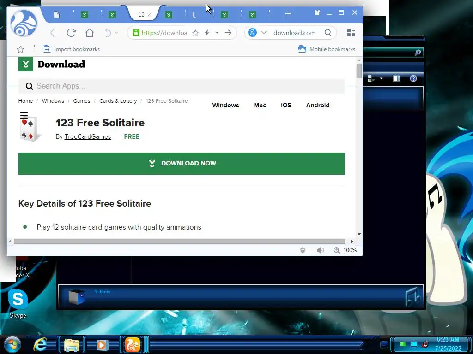Click the DOWNLOAD NOW button
The height and width of the screenshot is (354, 473).
tap(181, 164)
